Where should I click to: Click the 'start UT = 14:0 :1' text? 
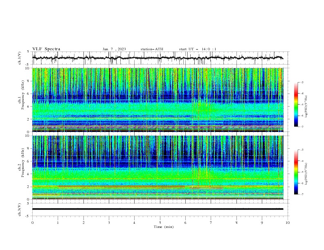tap(198, 49)
